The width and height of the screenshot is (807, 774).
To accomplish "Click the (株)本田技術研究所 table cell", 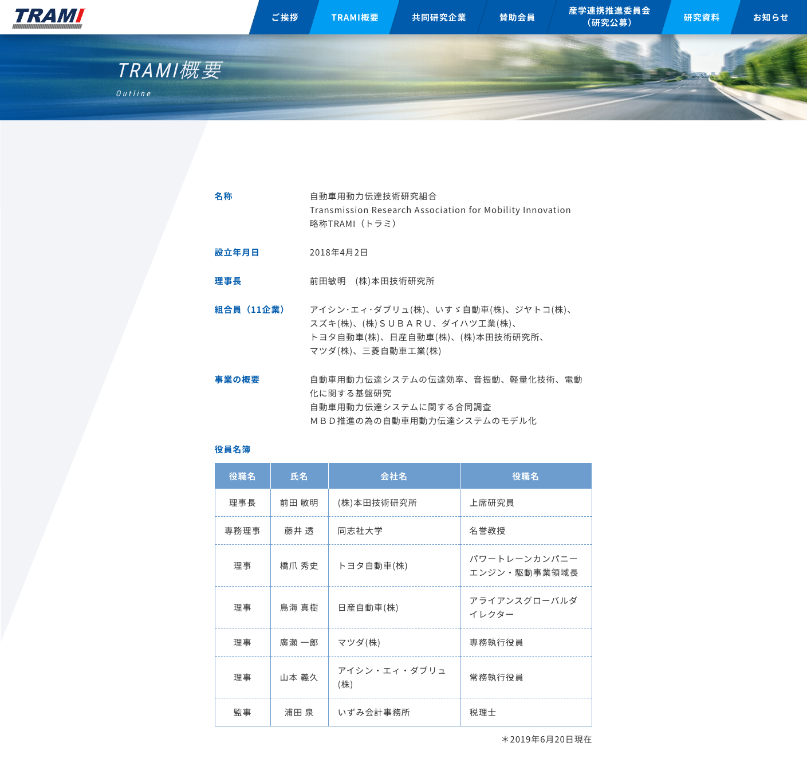I will tap(394, 502).
